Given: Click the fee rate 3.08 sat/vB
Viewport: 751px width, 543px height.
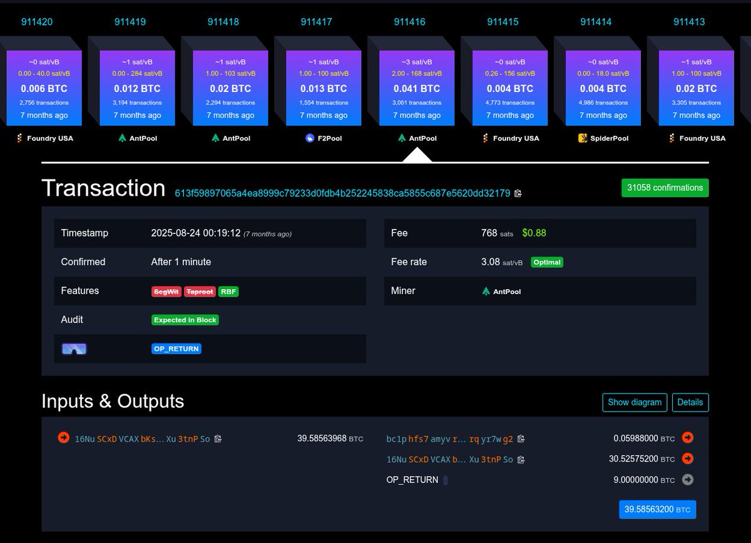Looking at the screenshot, I should (502, 261).
